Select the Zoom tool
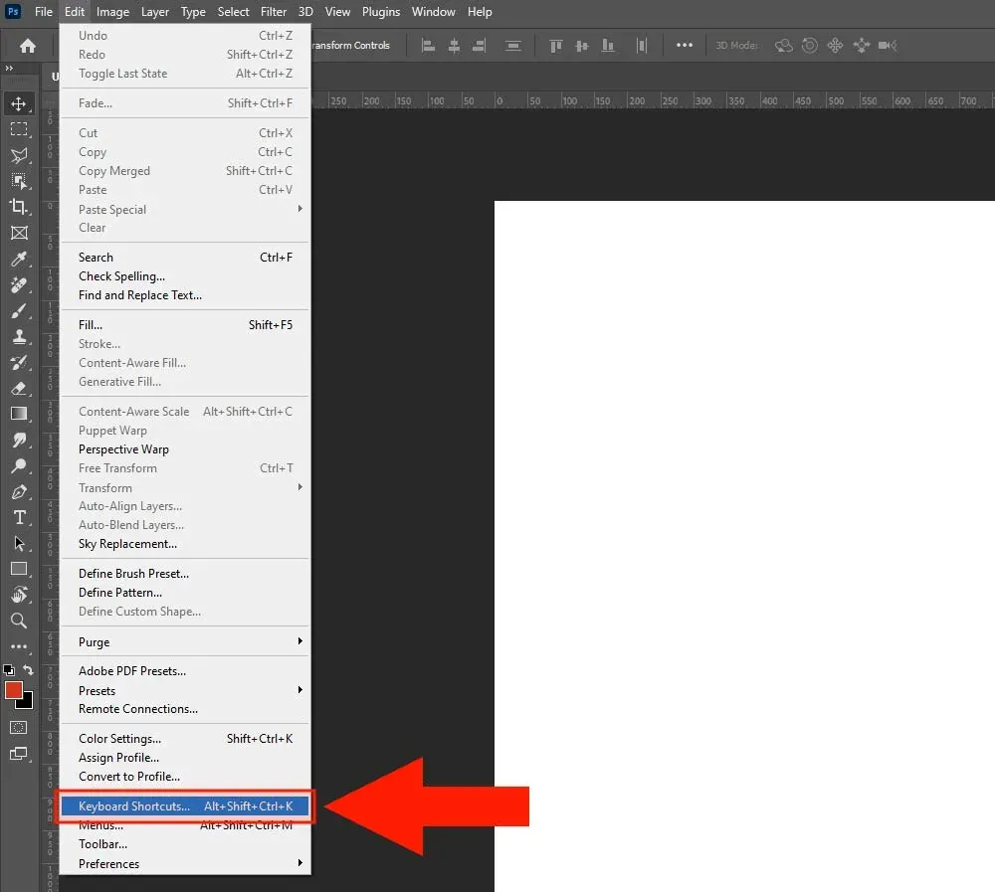 click(19, 621)
